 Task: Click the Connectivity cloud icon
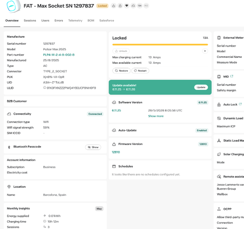click(x=9, y=114)
